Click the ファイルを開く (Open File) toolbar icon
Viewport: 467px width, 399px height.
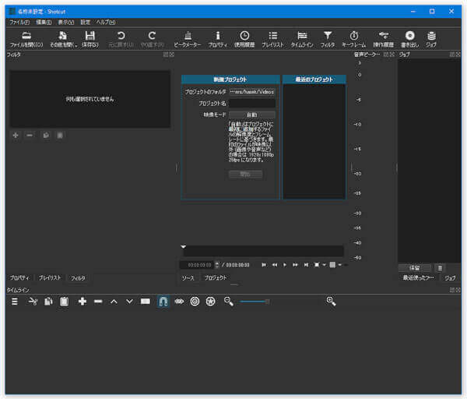pyautogui.click(x=26, y=36)
